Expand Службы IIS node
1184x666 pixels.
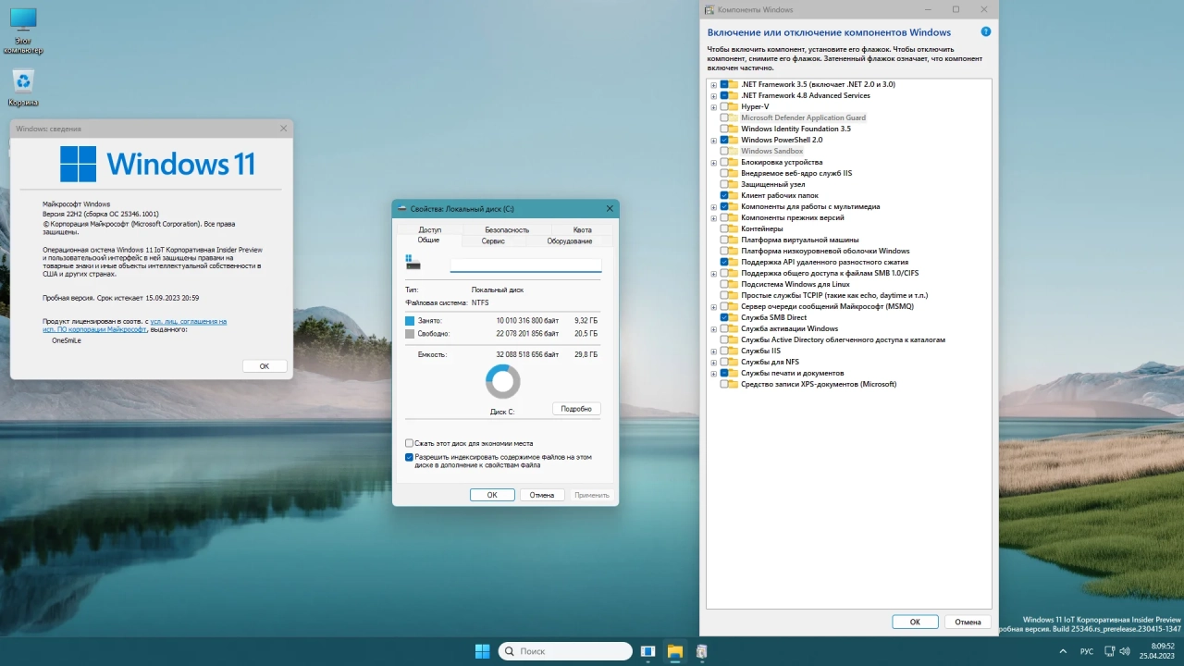click(x=713, y=351)
